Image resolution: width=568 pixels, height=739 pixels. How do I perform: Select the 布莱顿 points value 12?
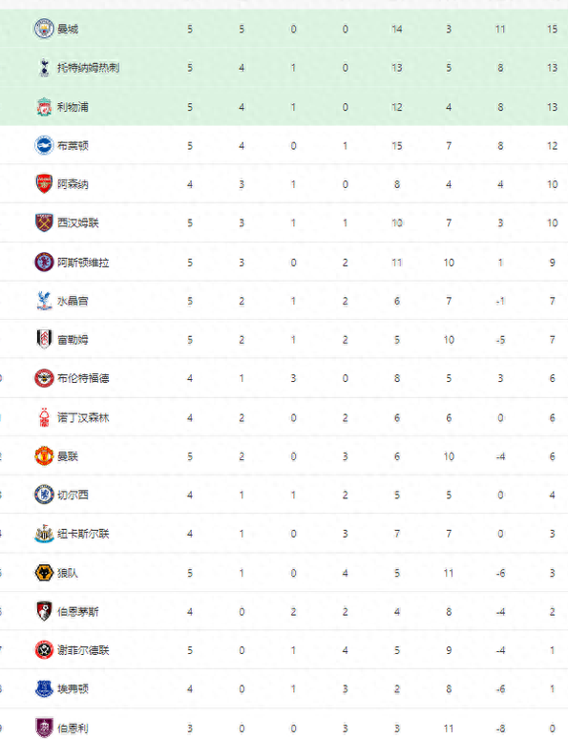point(552,146)
